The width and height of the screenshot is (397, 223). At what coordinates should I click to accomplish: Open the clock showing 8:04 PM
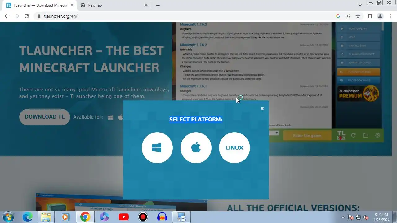[x=381, y=217]
